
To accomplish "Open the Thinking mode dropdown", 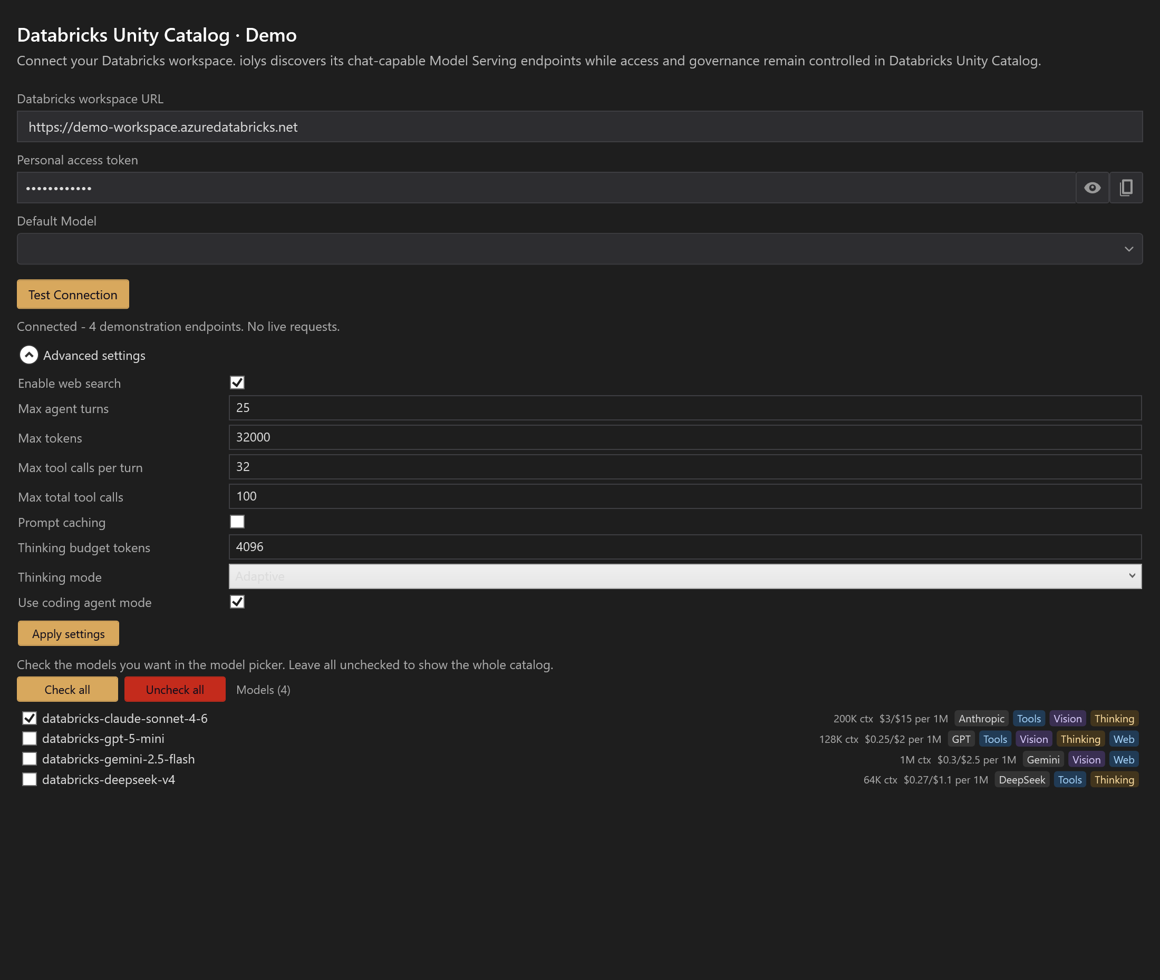I will click(685, 576).
